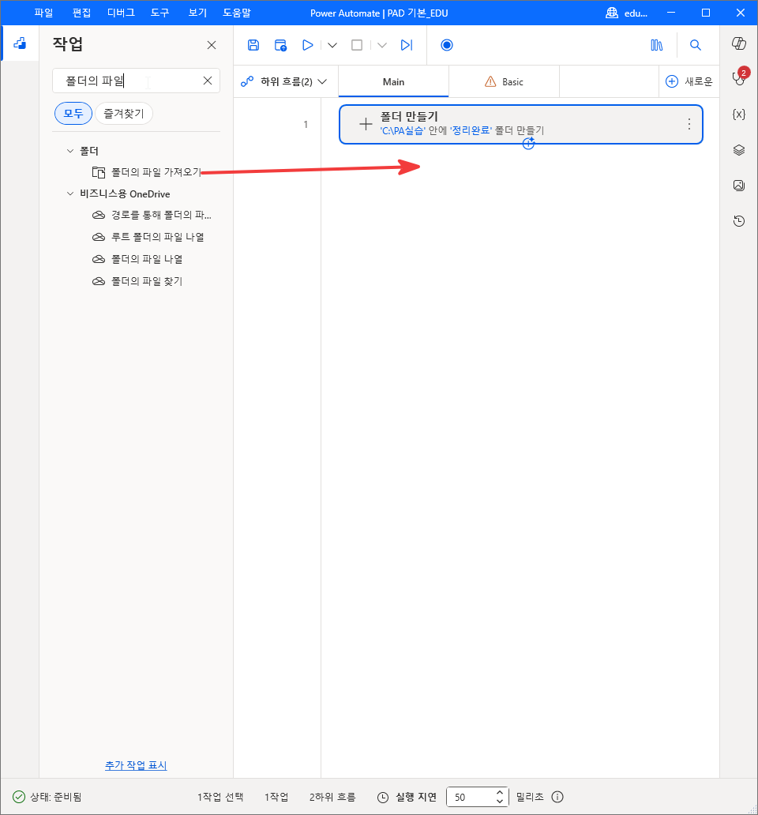Open the run options dropdown arrow

(x=332, y=45)
